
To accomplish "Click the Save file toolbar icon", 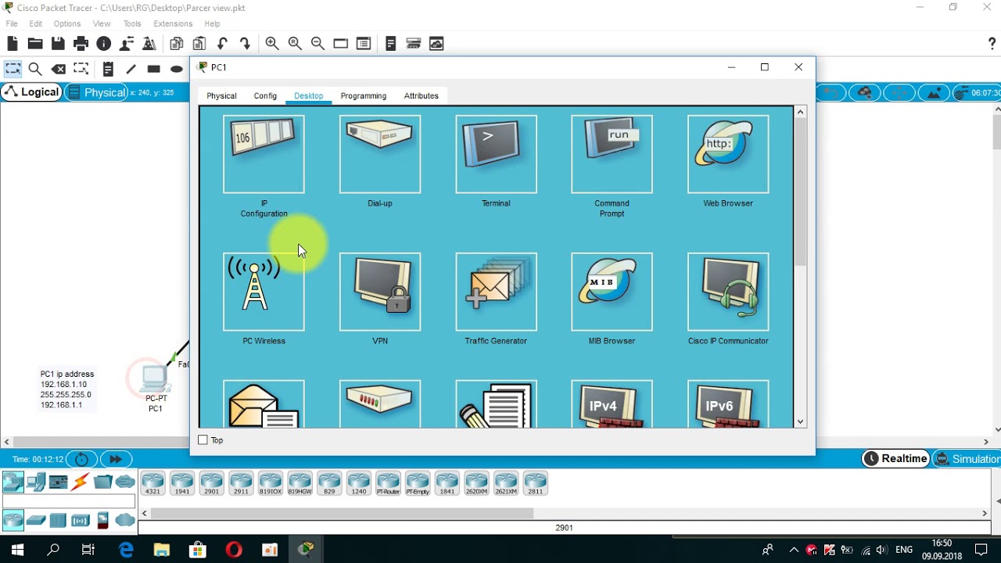I will [x=58, y=44].
